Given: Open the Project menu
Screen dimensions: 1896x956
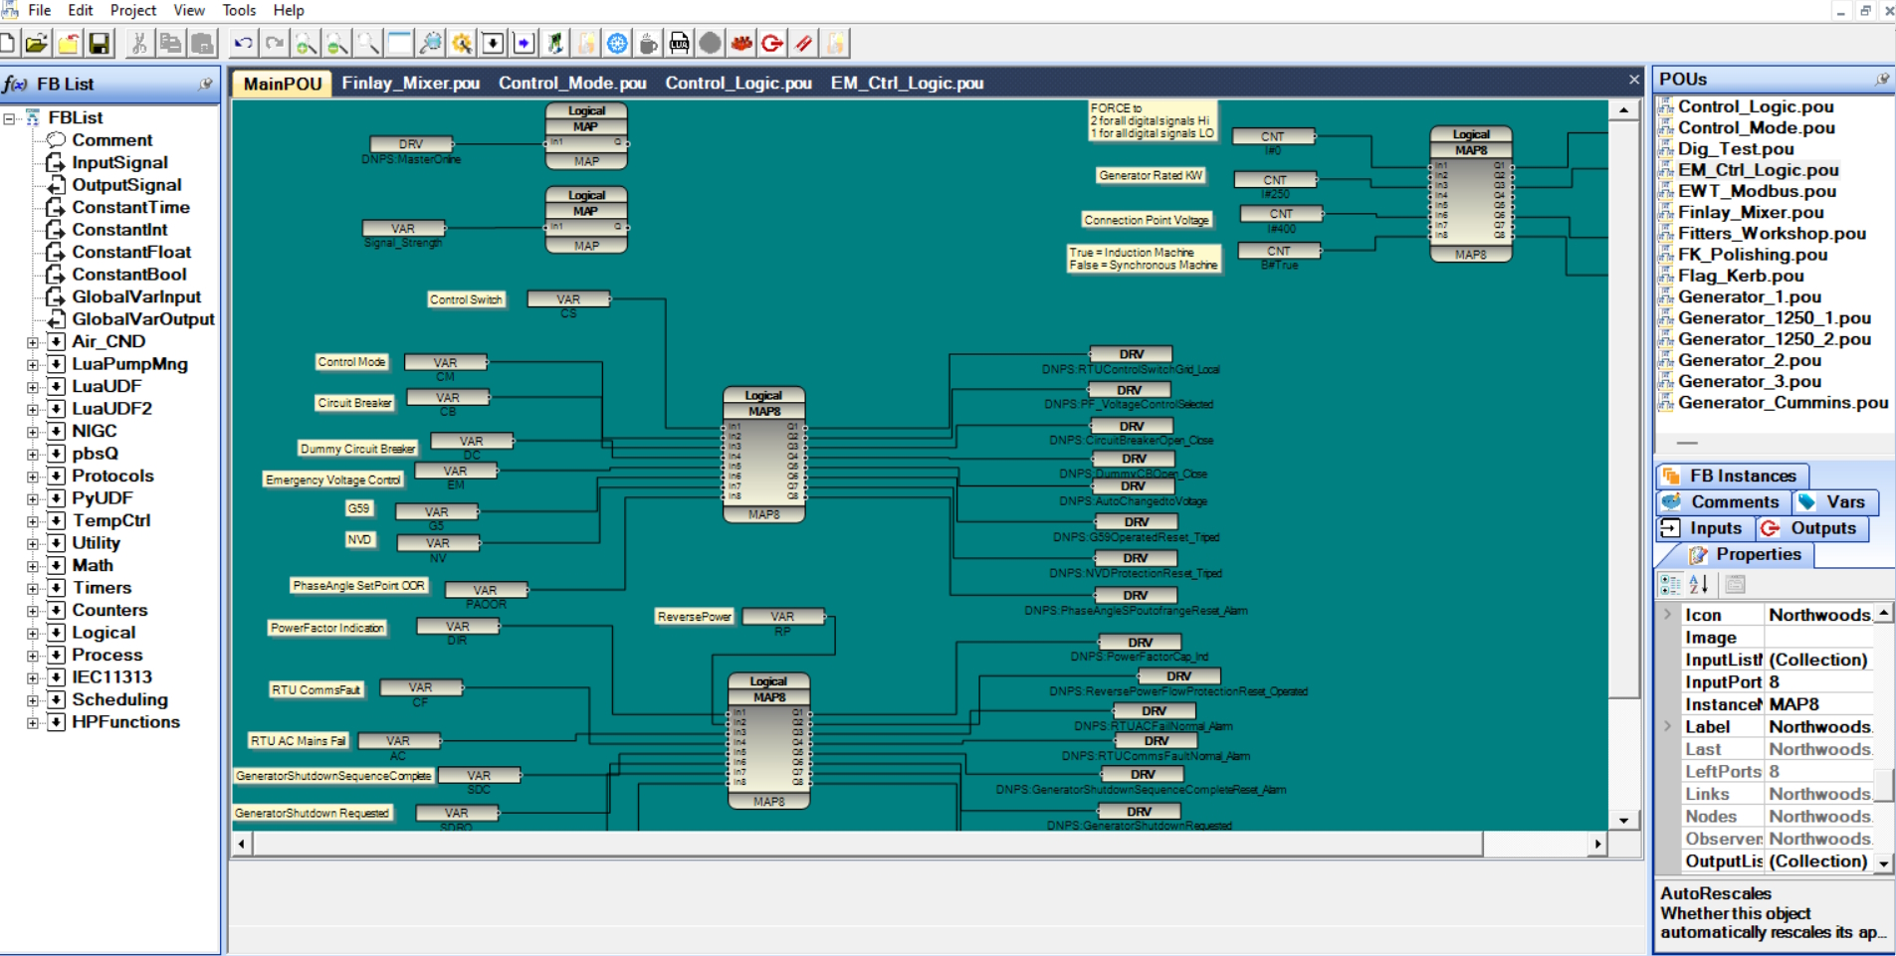Looking at the screenshot, I should pyautogui.click(x=132, y=10).
